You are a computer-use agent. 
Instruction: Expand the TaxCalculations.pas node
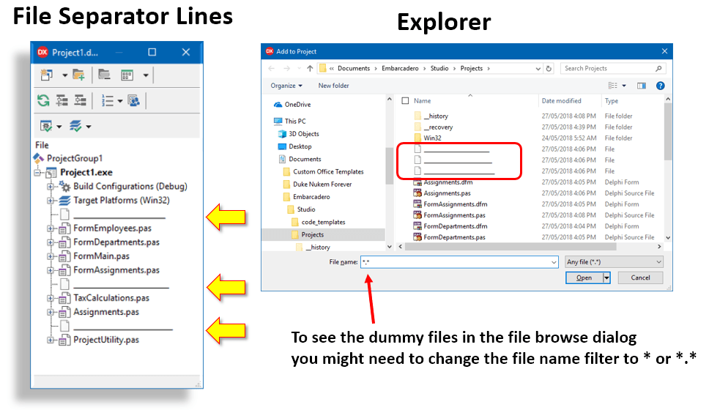pos(51,298)
